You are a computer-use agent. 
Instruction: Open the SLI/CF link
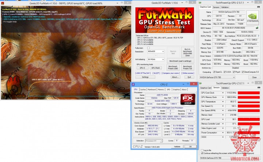point(156,73)
